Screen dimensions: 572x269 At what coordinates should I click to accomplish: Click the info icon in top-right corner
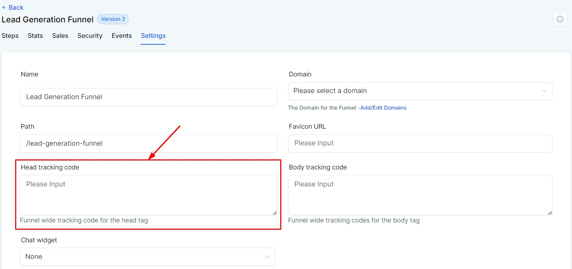tap(560, 19)
